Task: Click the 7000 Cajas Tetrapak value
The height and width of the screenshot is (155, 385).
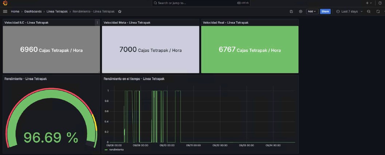Action: [x=151, y=50]
